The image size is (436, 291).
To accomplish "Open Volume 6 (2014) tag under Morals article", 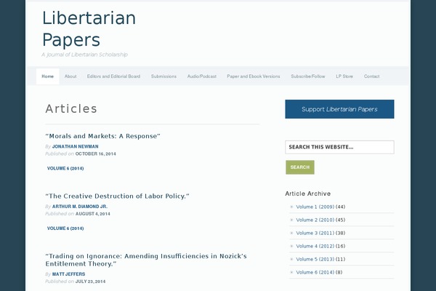I will point(65,169).
